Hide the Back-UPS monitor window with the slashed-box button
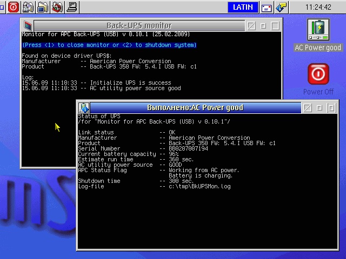 coord(251,25)
